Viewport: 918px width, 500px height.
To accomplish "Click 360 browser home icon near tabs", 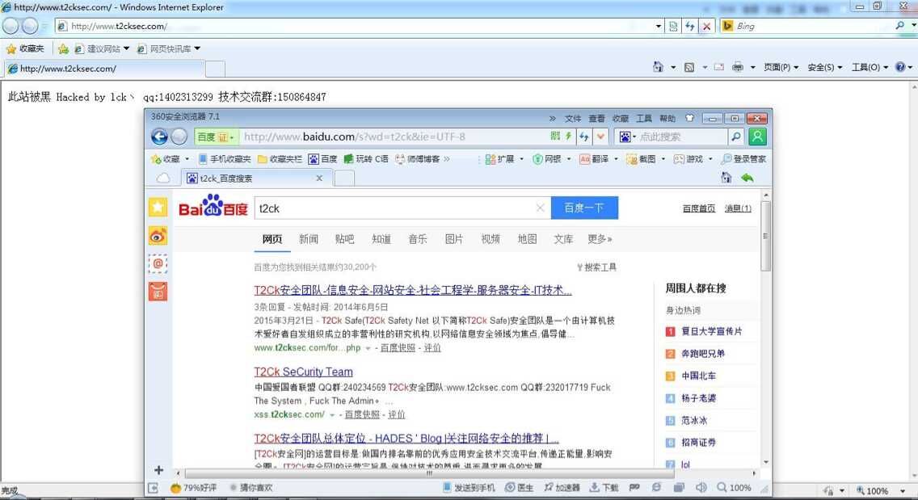I will 726,178.
